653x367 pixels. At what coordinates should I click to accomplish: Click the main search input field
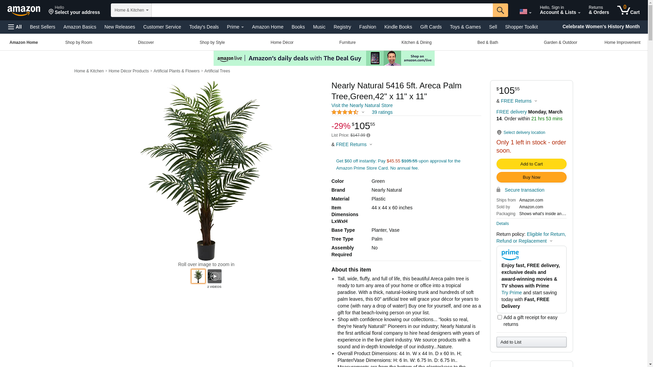(x=322, y=10)
